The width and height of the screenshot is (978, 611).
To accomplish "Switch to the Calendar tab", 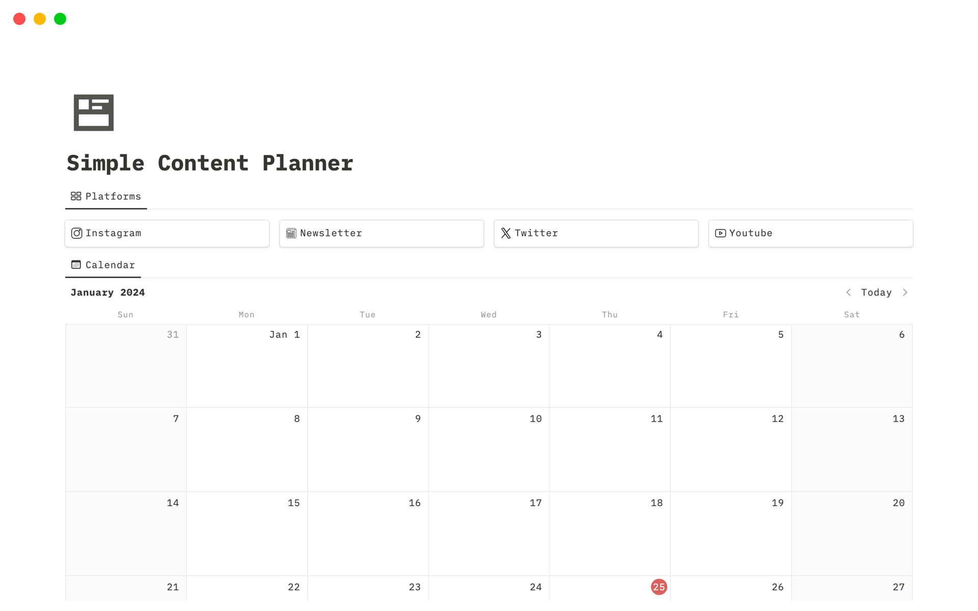I will coord(102,265).
